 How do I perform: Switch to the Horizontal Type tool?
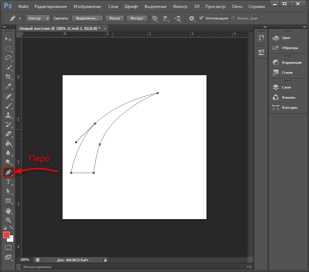tap(8, 182)
